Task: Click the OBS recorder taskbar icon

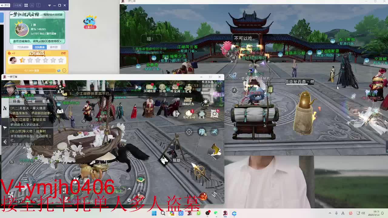Action: click(x=207, y=213)
